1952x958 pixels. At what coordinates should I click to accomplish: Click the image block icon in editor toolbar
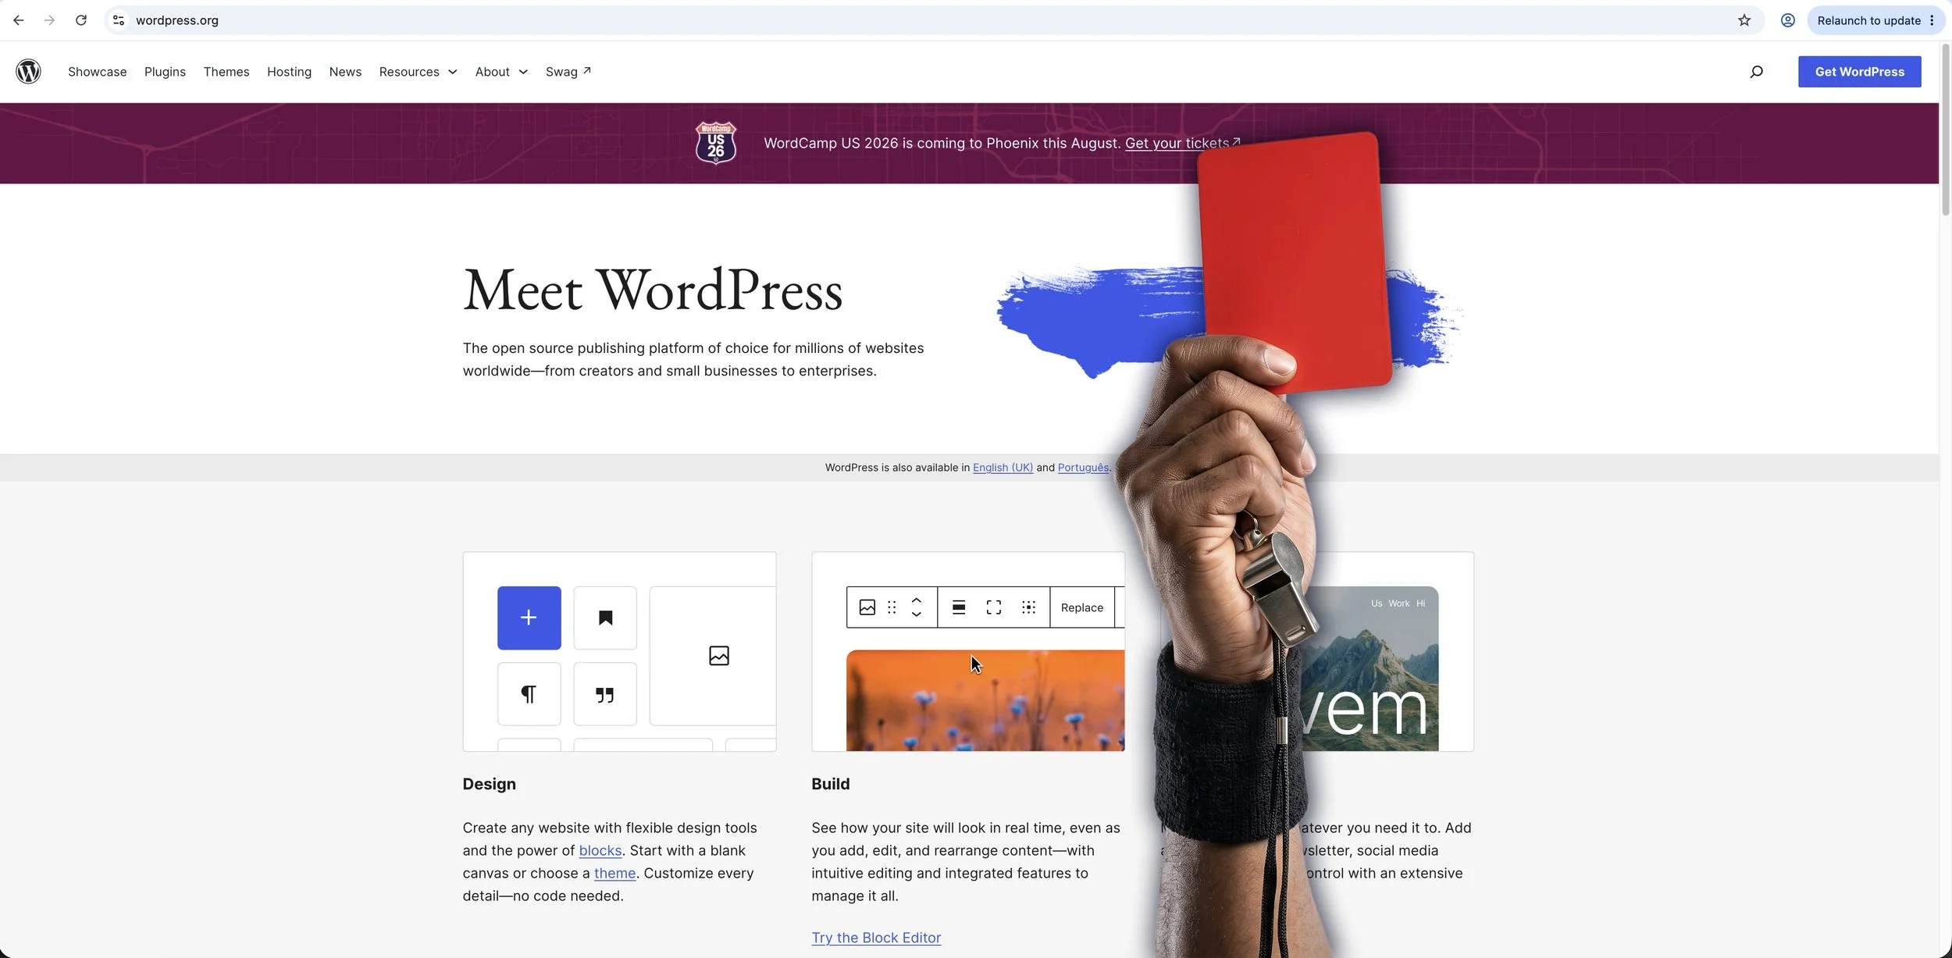pos(867,607)
